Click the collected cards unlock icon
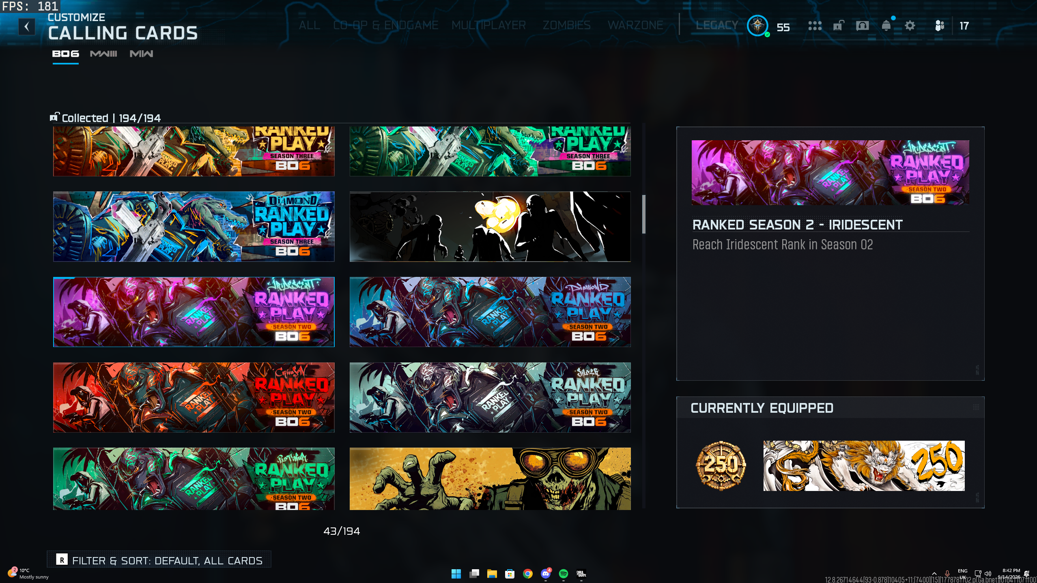Screen dimensions: 1037x583 [54, 117]
